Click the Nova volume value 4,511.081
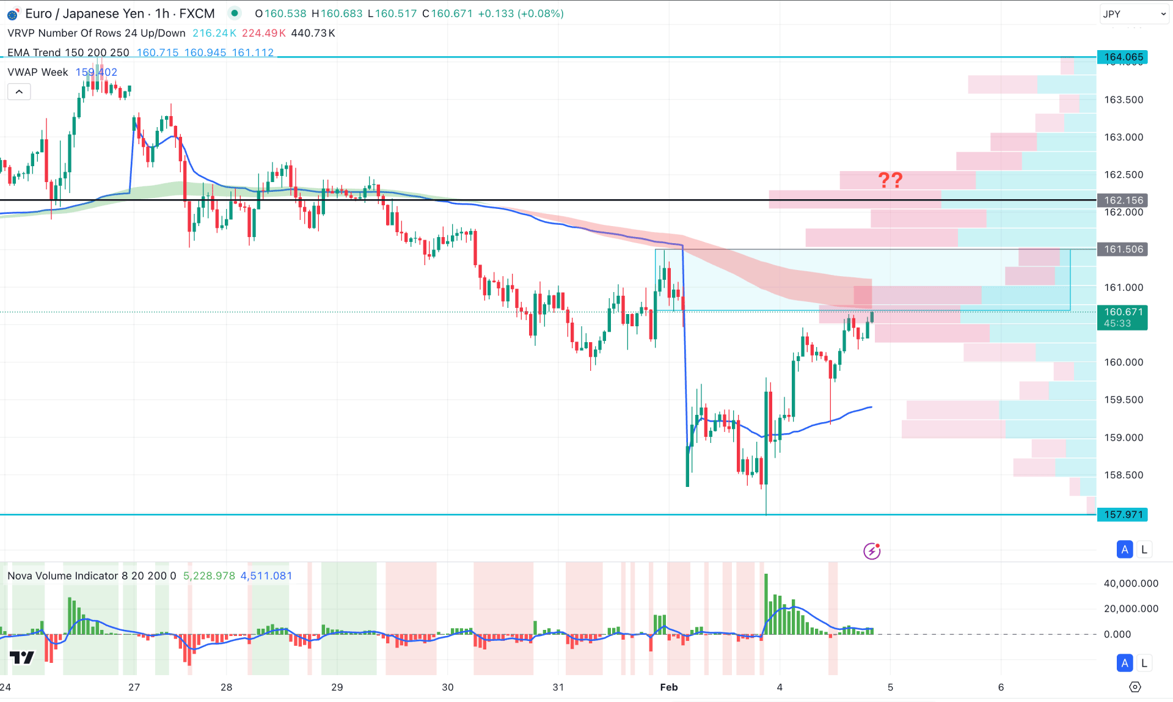The width and height of the screenshot is (1173, 702). (x=266, y=576)
